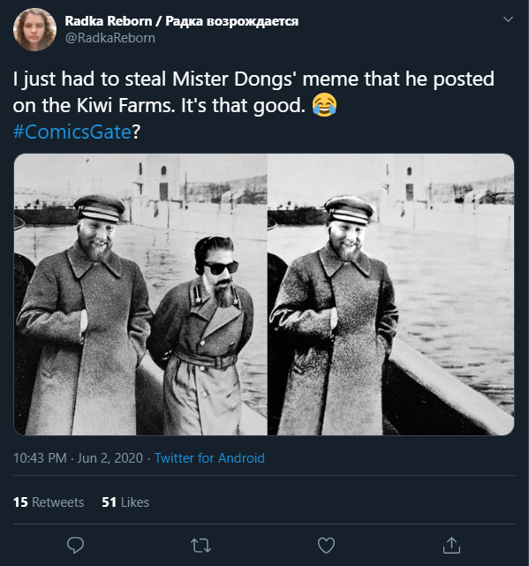Click the tweet text mentioning Kiwi Farms
Image resolution: width=529 pixels, height=566 pixels.
tap(159, 105)
